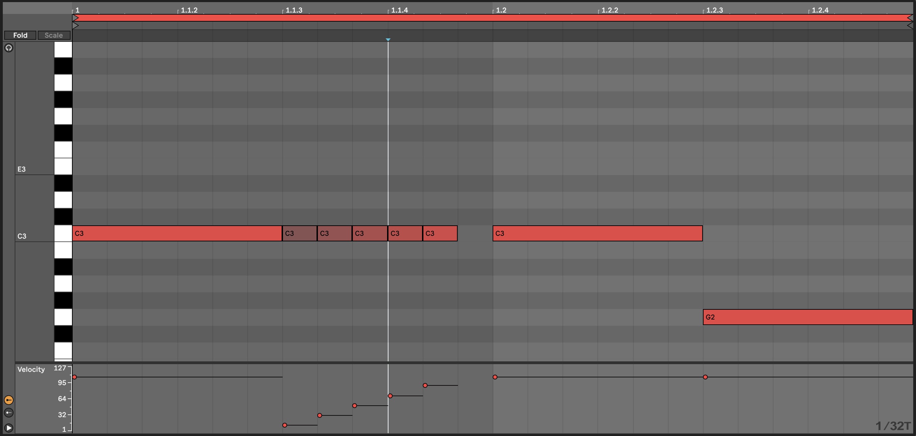The height and width of the screenshot is (436, 916).
Task: Click the blue insert marker triangle
Action: pos(388,40)
